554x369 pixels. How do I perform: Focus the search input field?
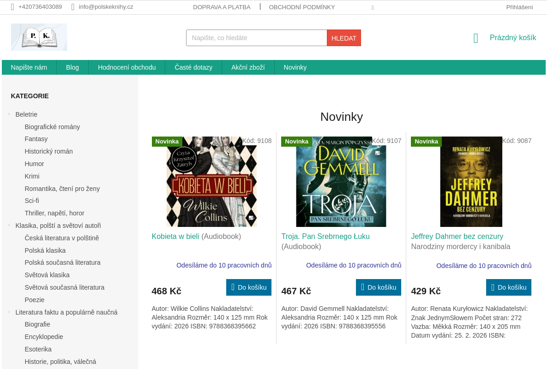[256, 38]
